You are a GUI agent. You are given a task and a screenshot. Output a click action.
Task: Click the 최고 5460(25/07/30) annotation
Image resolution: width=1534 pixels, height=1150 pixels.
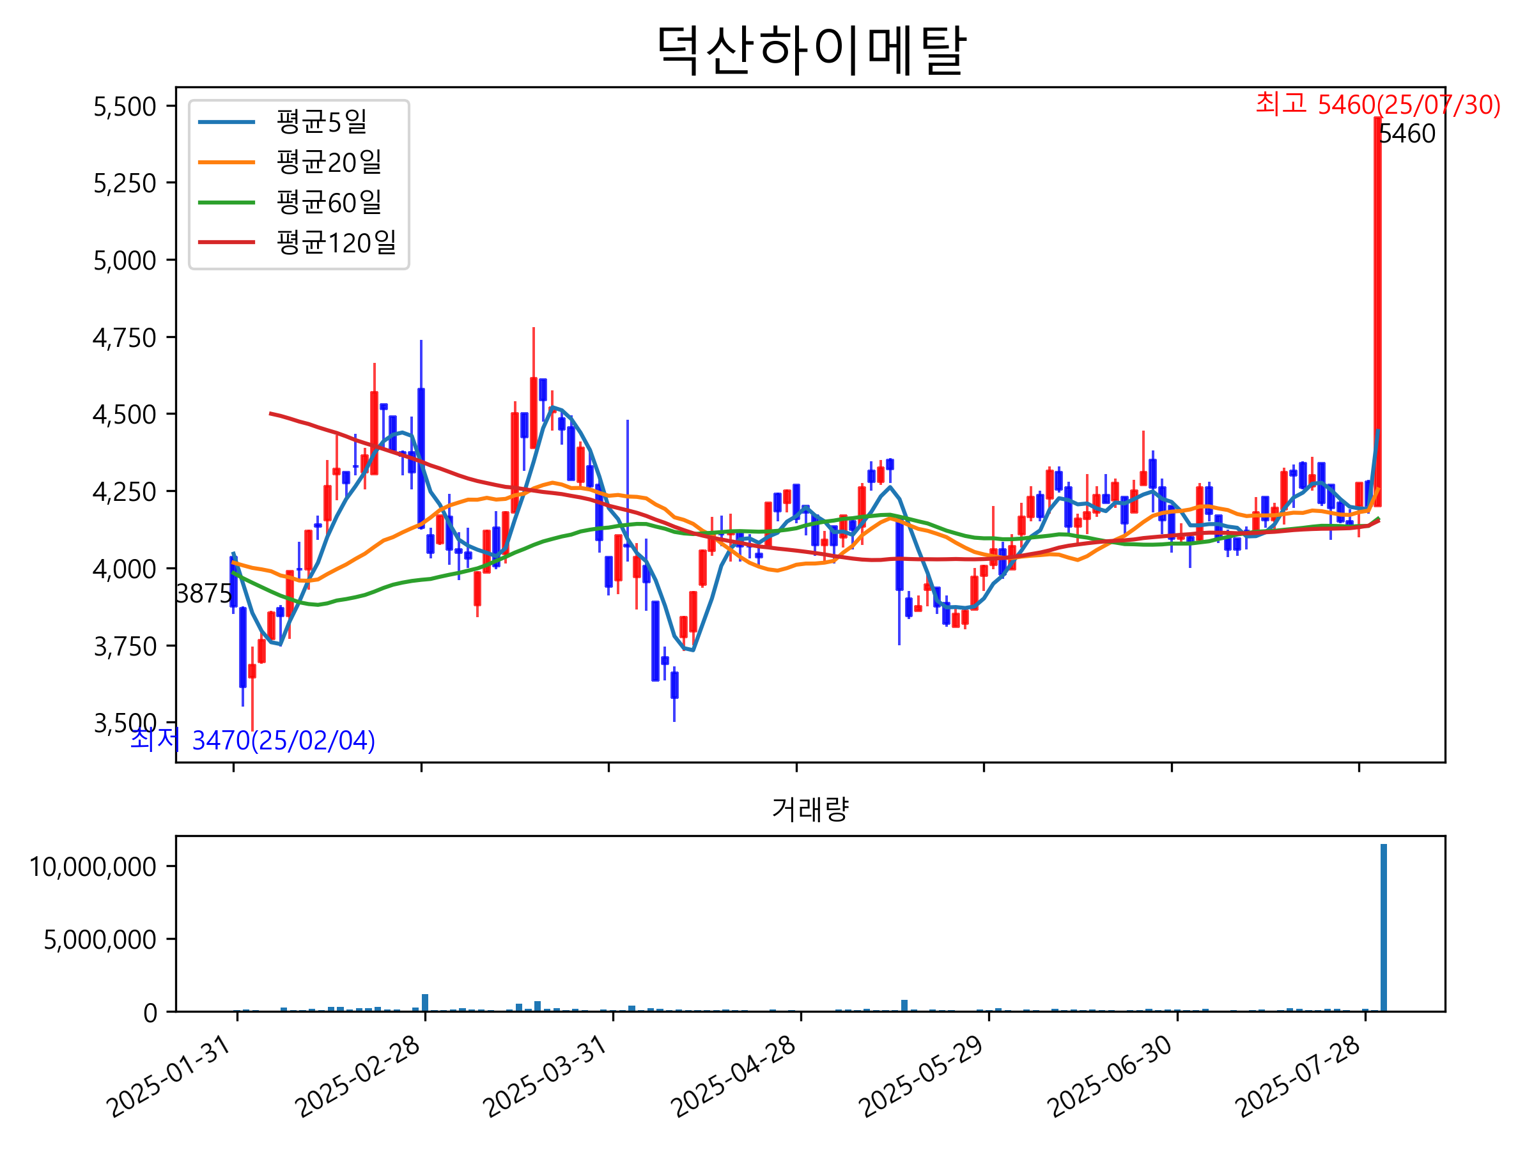tap(1377, 105)
